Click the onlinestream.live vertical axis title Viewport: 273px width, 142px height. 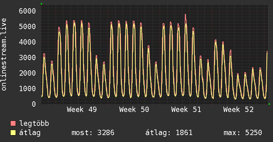[x=4, y=54]
